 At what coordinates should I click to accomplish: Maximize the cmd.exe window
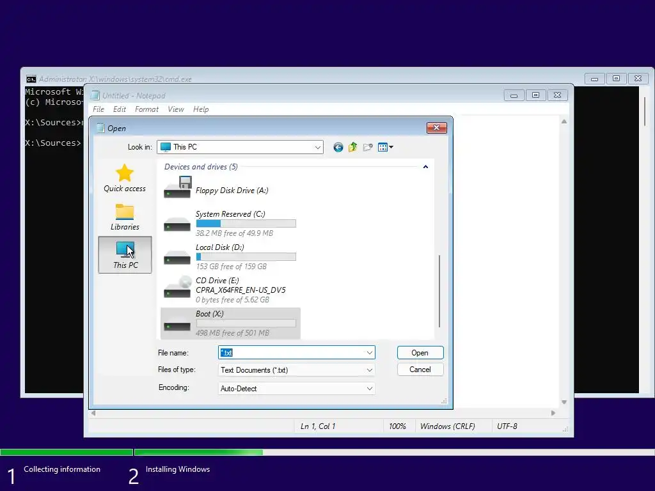point(616,79)
